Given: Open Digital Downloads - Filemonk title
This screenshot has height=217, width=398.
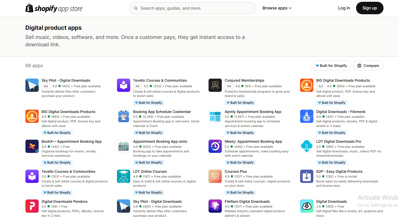Looking at the screenshot, I should click(x=341, y=112).
